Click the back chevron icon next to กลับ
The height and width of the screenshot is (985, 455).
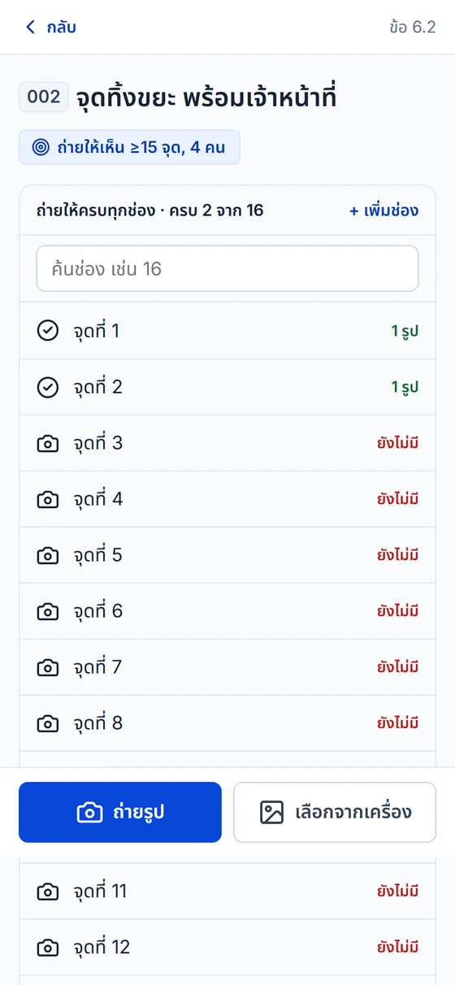tap(31, 27)
